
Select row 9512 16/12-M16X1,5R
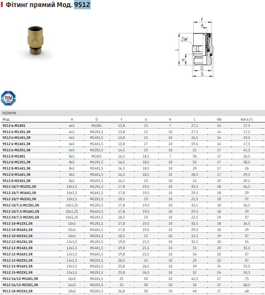pos(133,279)
